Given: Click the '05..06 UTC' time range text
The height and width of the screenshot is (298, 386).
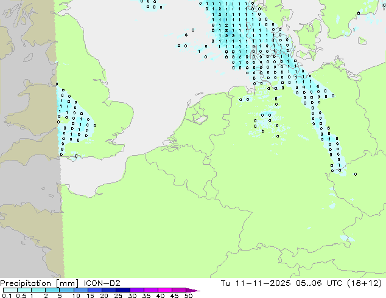Looking at the screenshot, I should 319,283.
